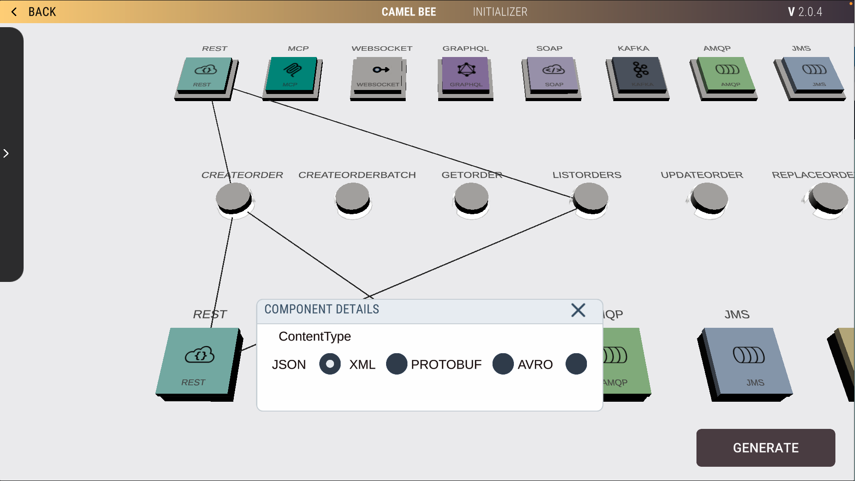Viewport: 855px width, 481px height.
Task: Enable AVRO content type
Action: tap(576, 364)
